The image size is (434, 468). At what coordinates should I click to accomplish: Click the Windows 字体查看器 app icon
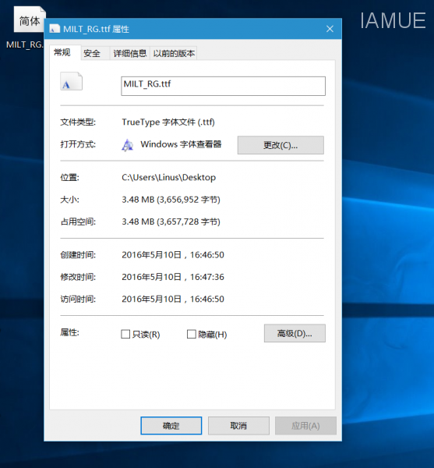[x=128, y=145]
